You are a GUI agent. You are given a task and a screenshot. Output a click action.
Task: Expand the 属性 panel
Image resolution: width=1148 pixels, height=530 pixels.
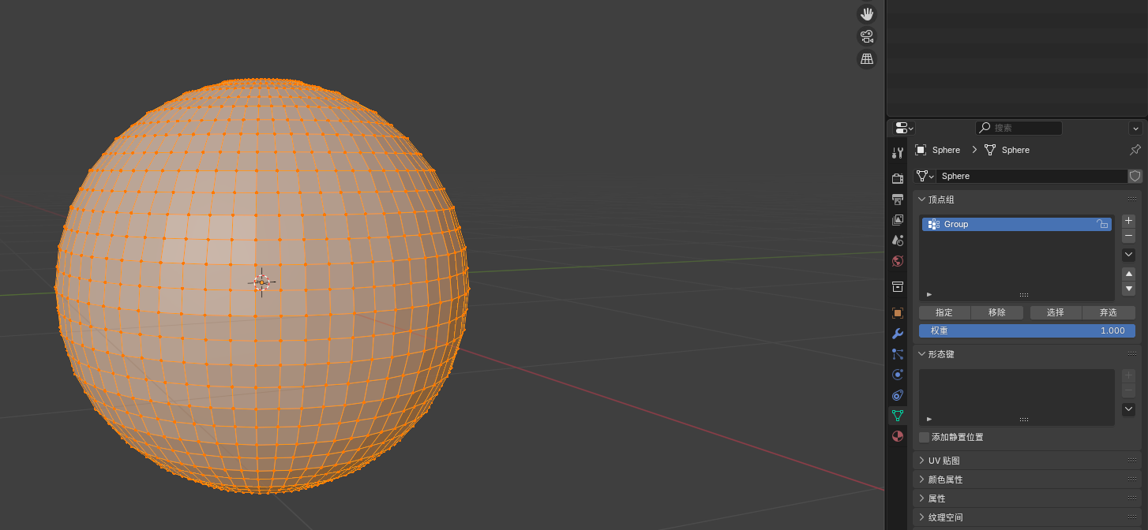(922, 498)
